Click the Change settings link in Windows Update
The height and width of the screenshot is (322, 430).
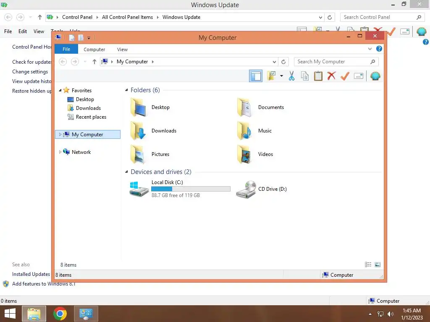click(30, 71)
